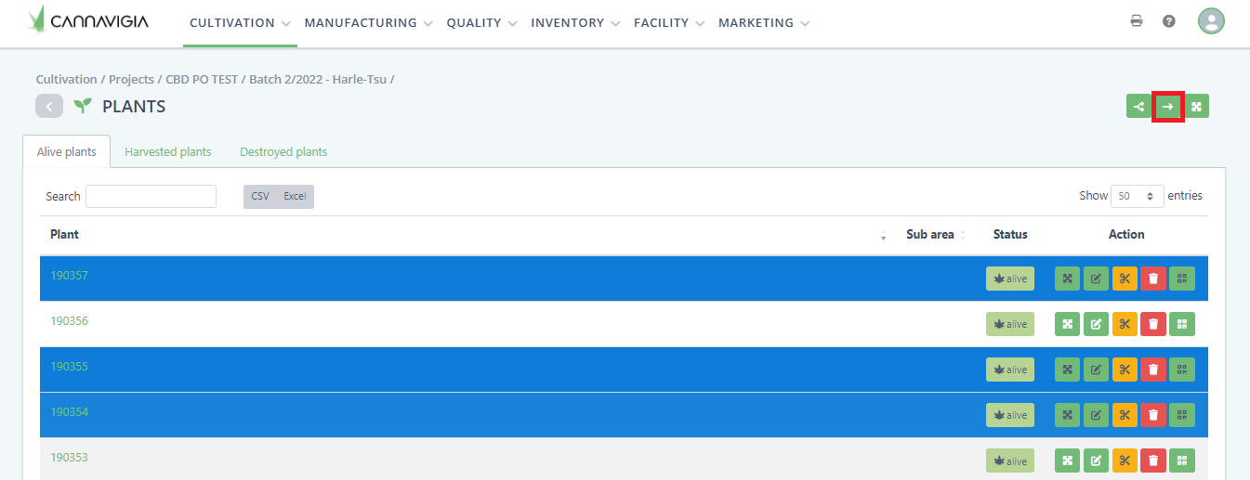Export table using CSV button
1250x480 pixels.
pyautogui.click(x=260, y=196)
